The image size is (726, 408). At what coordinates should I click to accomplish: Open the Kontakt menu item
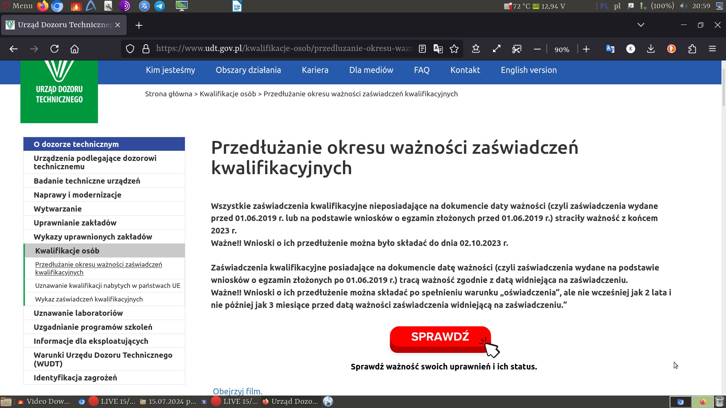465,70
